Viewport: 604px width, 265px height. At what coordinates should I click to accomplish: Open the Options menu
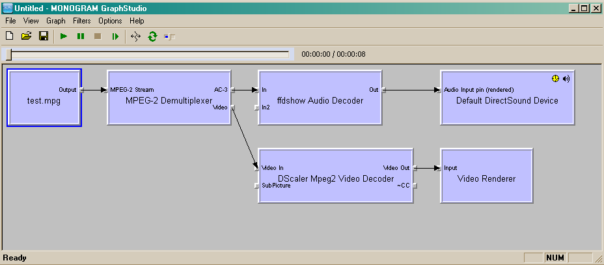click(x=110, y=21)
